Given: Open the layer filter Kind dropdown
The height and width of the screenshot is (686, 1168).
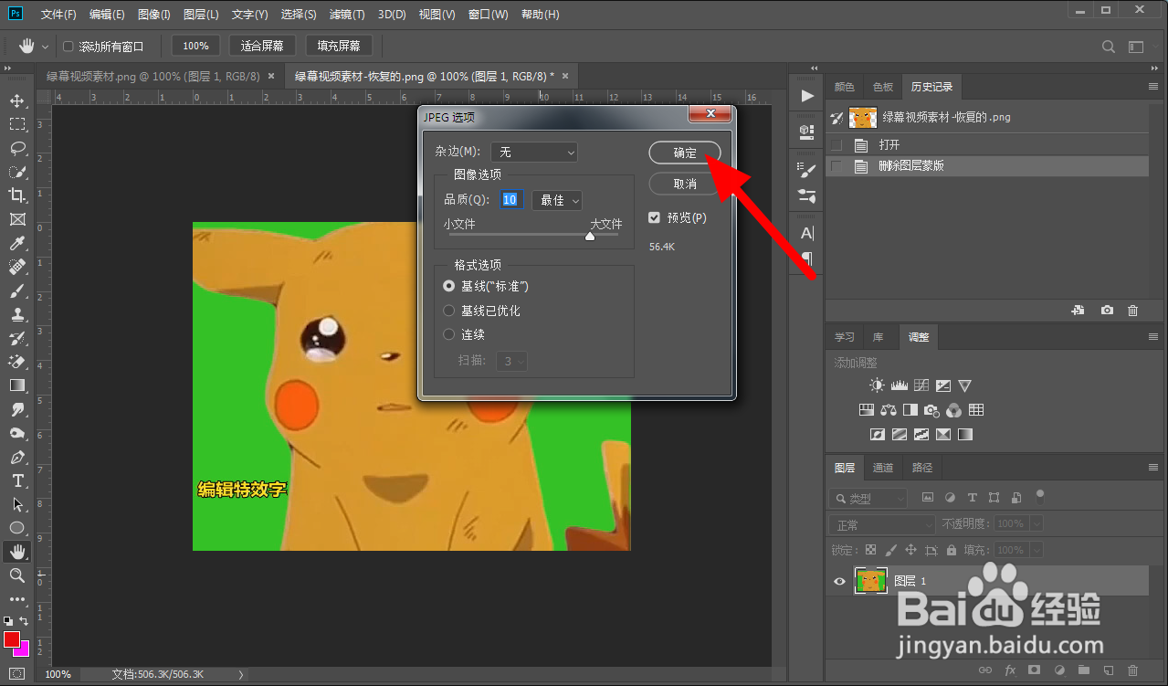Looking at the screenshot, I should [x=868, y=499].
